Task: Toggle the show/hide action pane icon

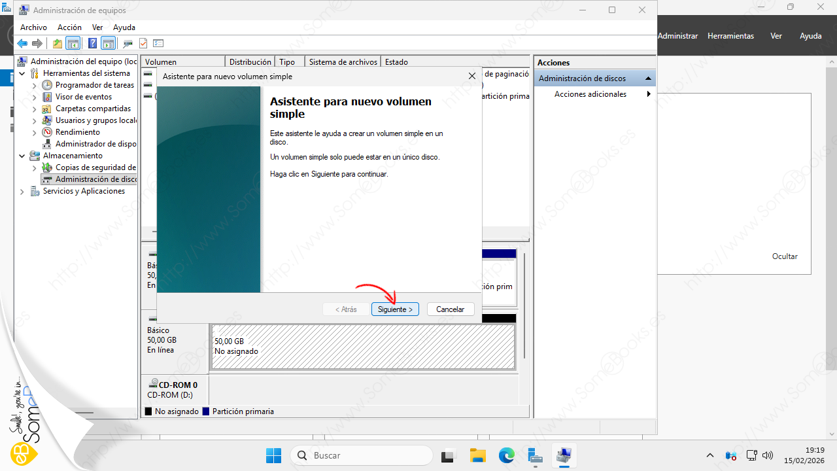Action: tap(109, 44)
